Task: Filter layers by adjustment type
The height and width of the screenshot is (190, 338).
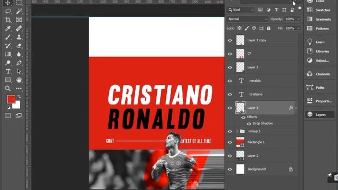Action: coord(268,10)
